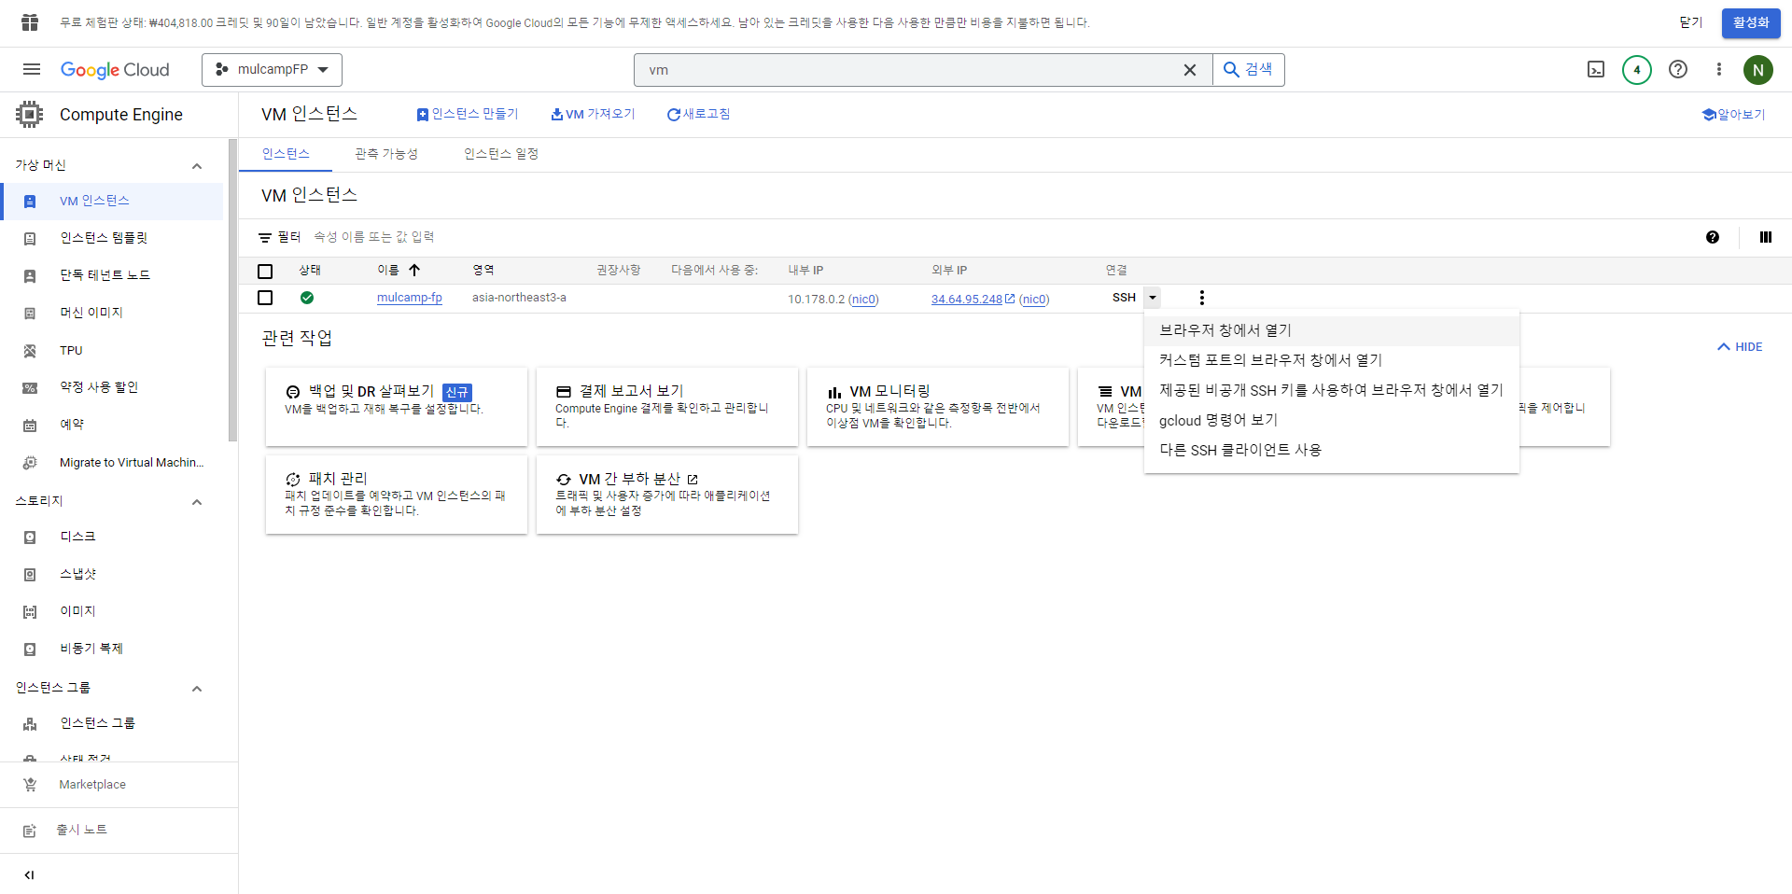Open mulcamp-fp instance link

click(410, 298)
